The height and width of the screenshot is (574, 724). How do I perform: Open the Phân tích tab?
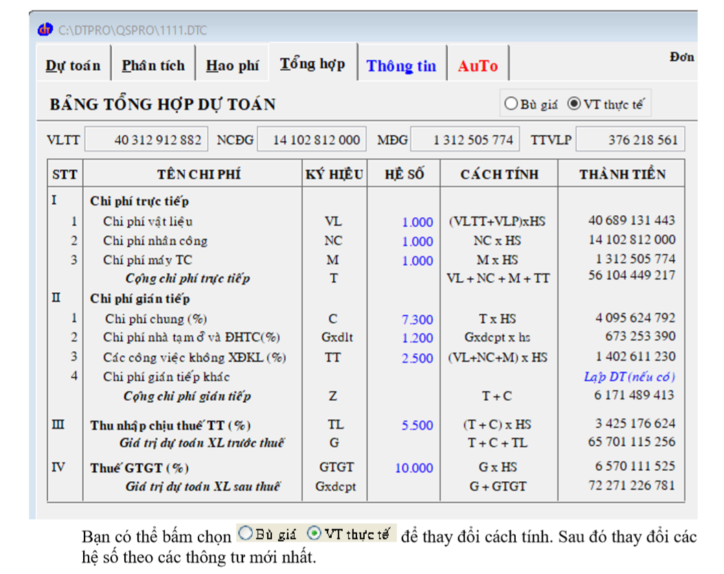coord(153,66)
